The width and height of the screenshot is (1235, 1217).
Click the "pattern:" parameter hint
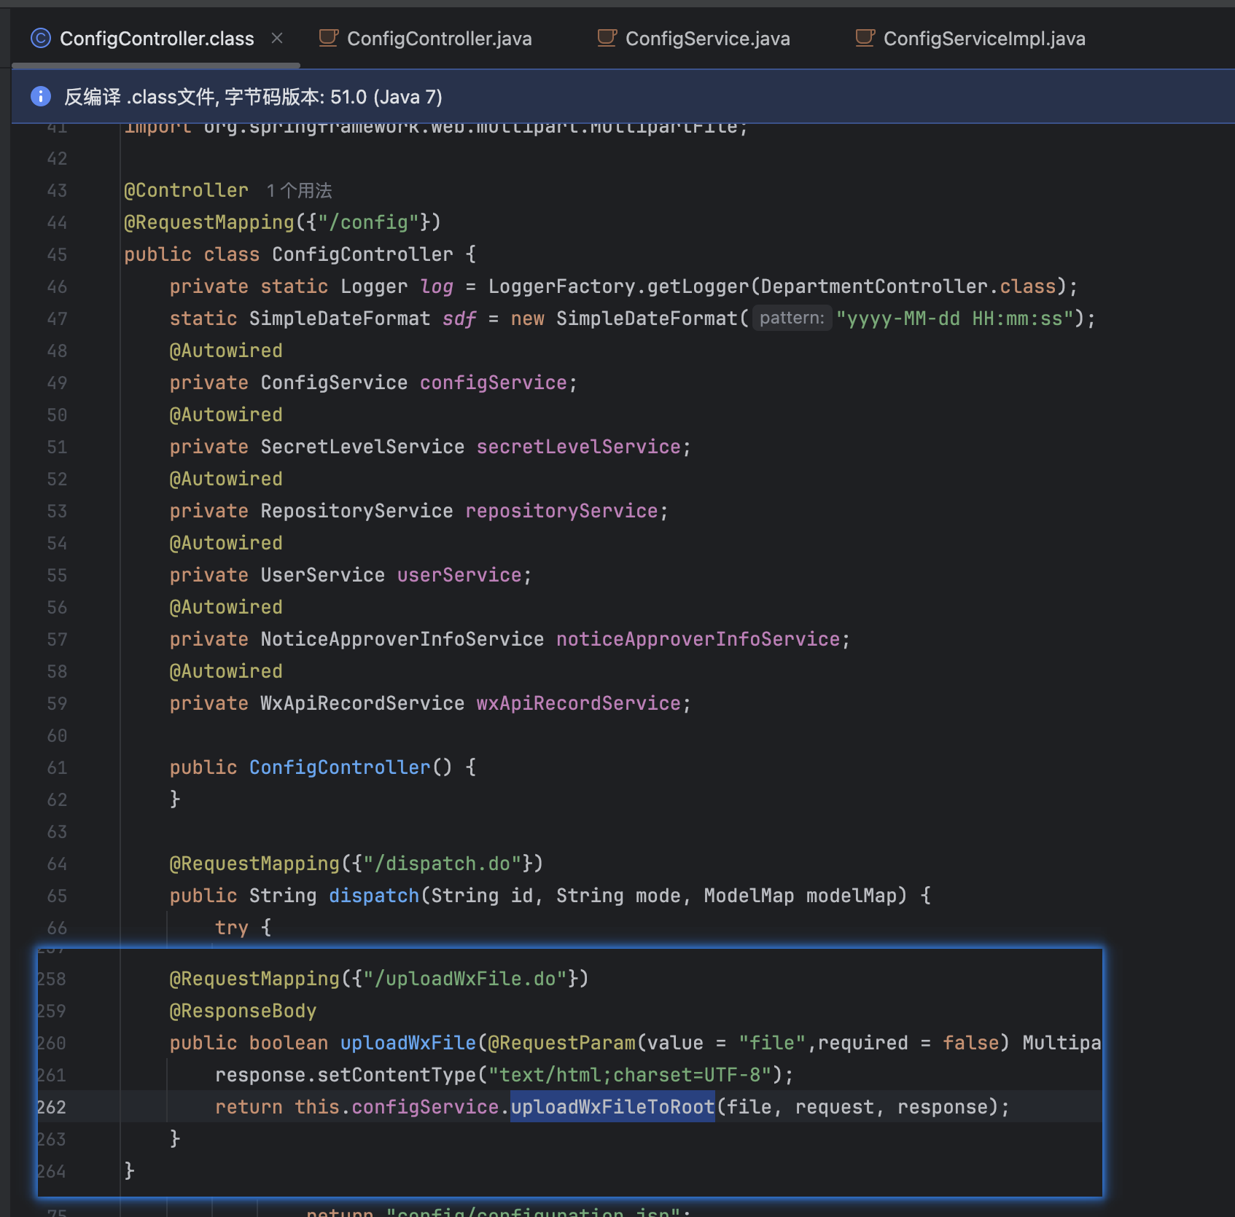tap(791, 318)
